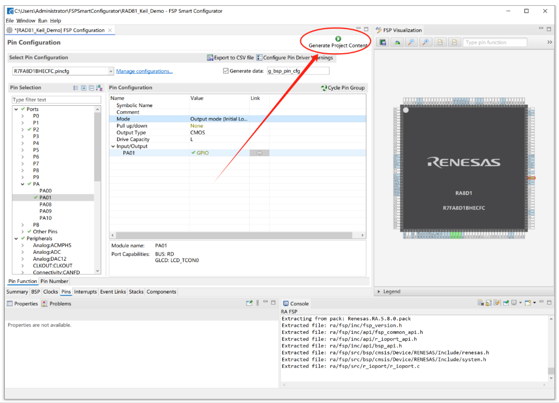Open the Run menu
The width and height of the screenshot is (559, 403).
pos(42,20)
